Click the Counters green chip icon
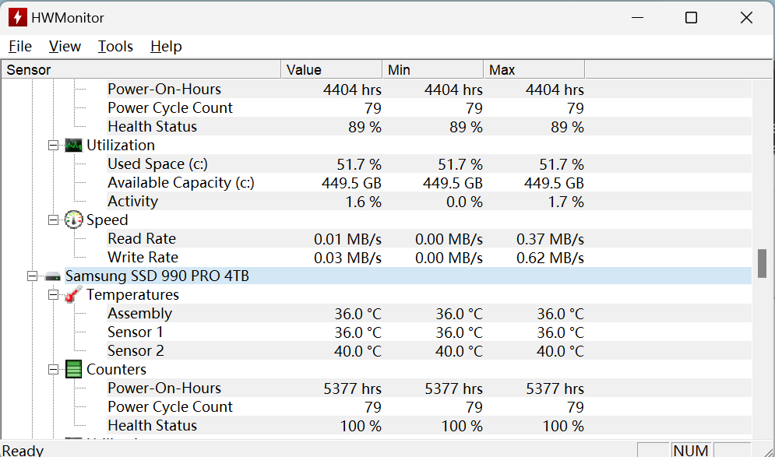 click(x=74, y=370)
